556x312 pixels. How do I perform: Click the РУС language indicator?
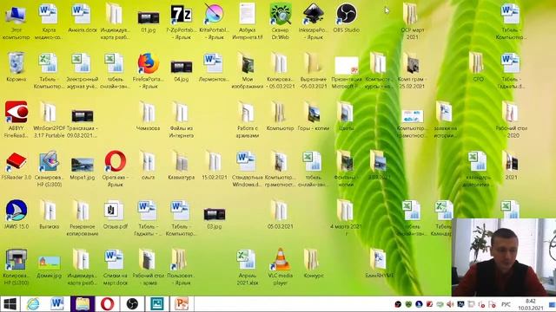coord(506,304)
